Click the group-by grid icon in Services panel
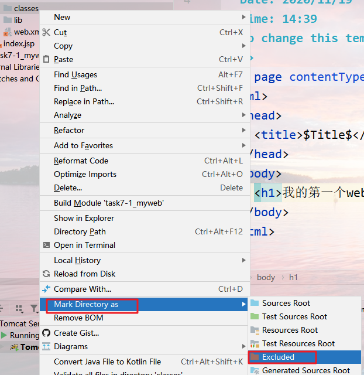Image resolution: width=364 pixels, height=375 pixels. [x=19, y=309]
